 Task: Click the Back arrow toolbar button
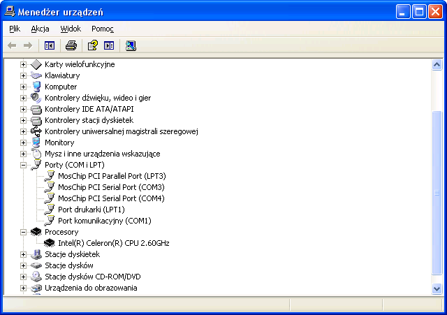click(12, 45)
